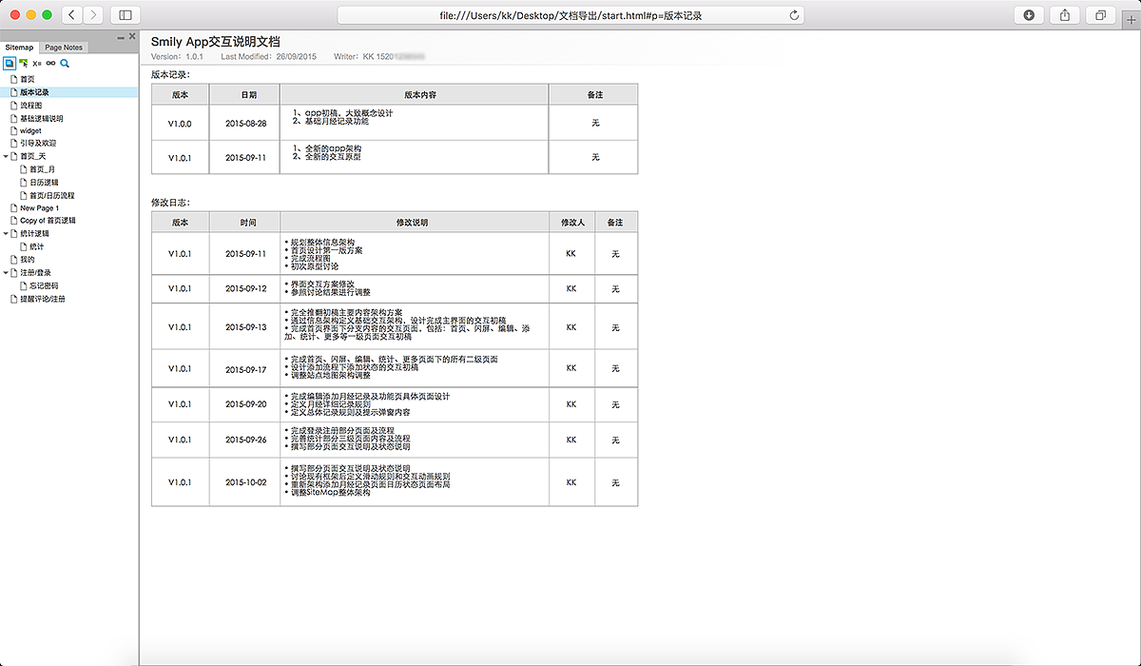Click the 2015-09-13 date cell
This screenshot has height=666, width=1141.
tap(245, 326)
